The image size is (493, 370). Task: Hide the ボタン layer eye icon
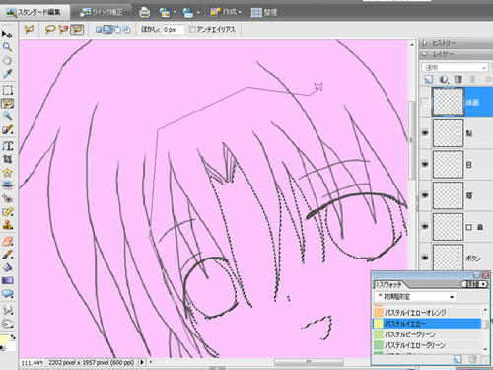pos(425,258)
